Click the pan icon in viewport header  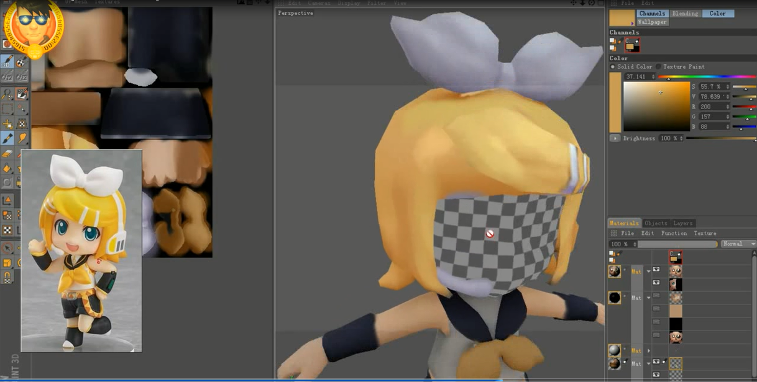coord(573,2)
